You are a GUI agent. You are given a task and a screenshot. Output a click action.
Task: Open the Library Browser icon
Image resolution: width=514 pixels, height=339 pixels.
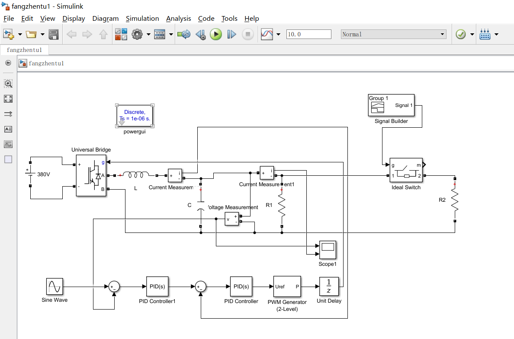click(121, 34)
